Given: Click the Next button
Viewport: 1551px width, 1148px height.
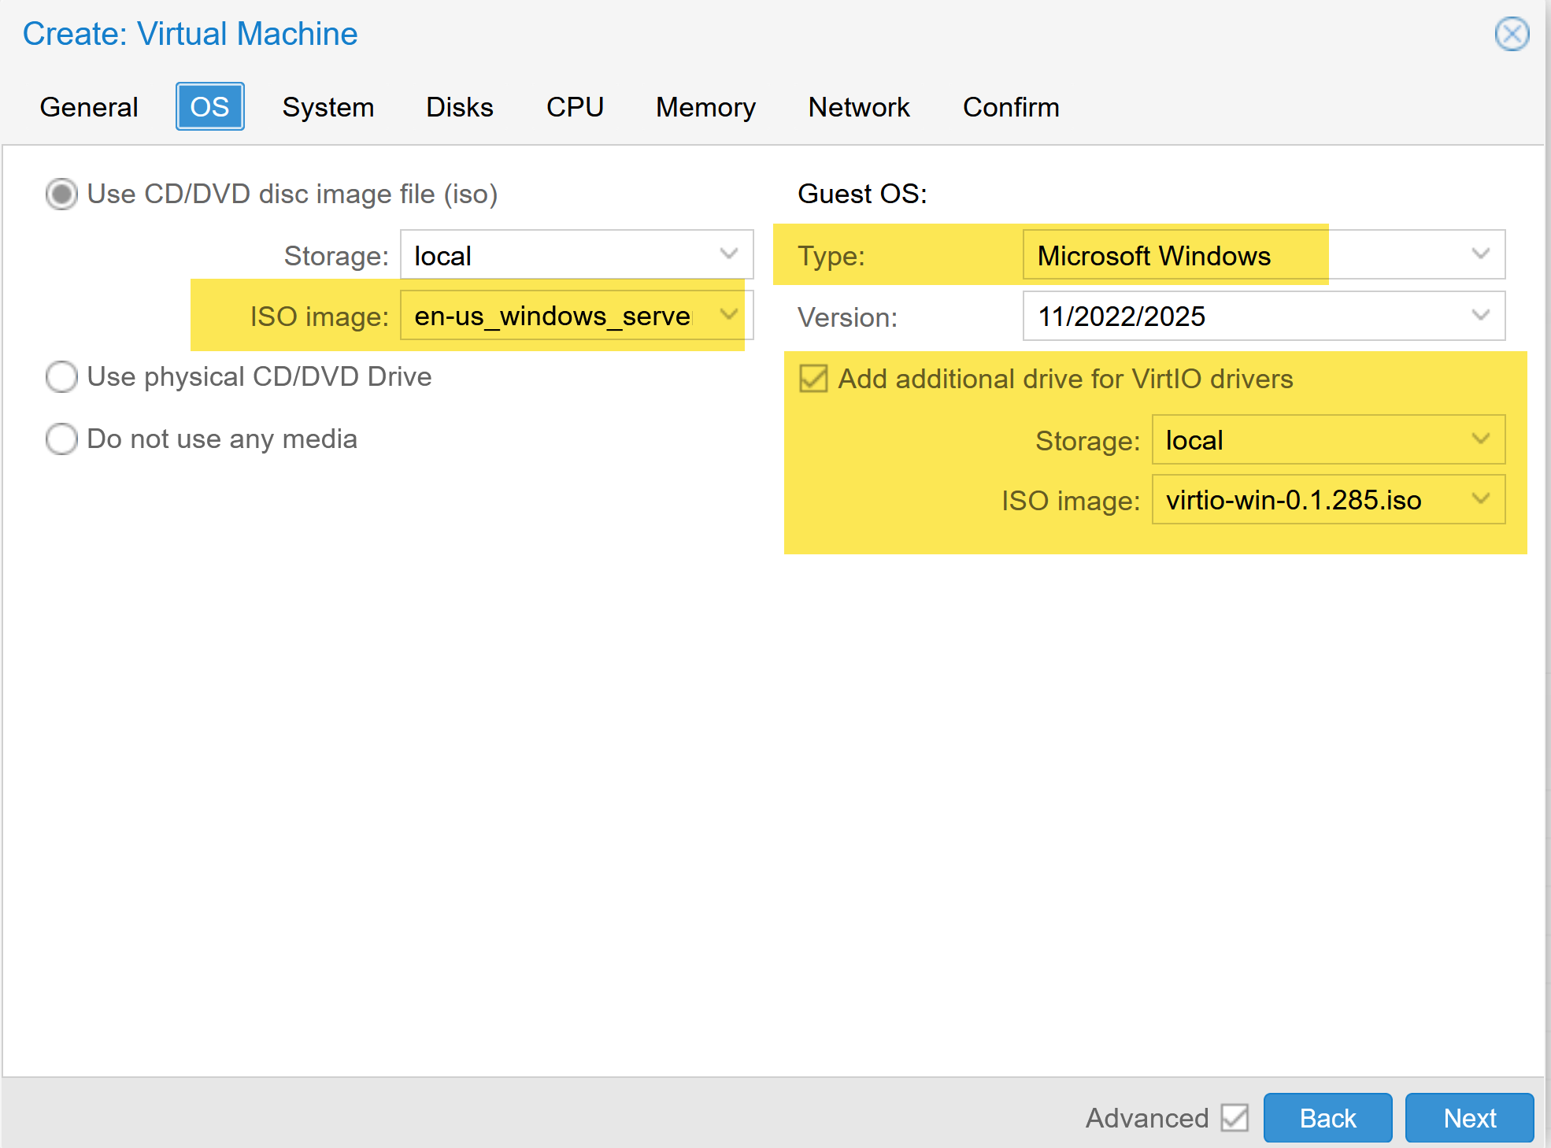Looking at the screenshot, I should click(1468, 1117).
